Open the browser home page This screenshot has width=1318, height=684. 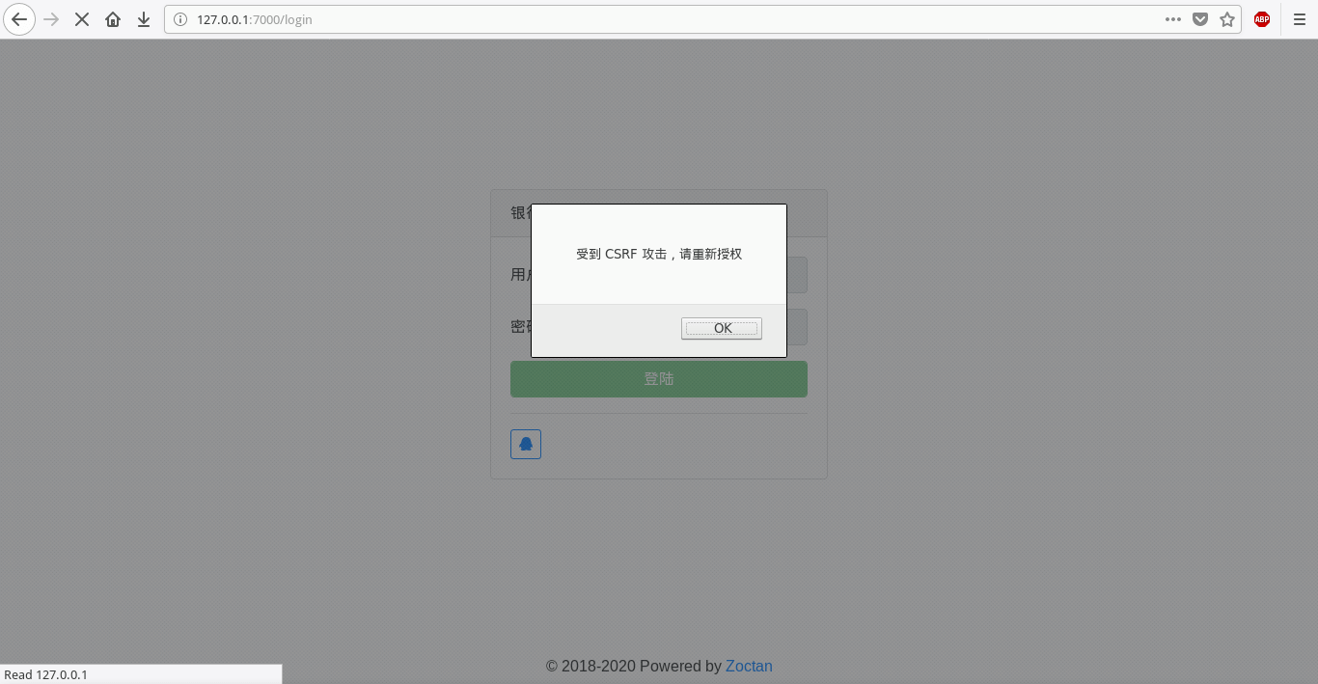point(113,19)
